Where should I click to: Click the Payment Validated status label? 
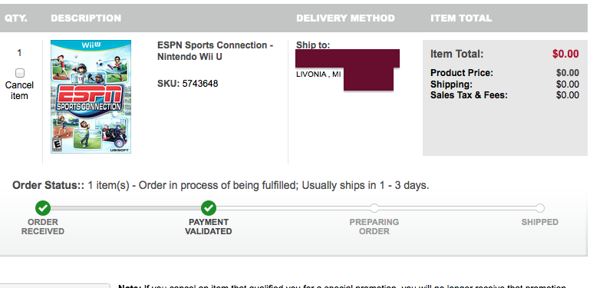coord(209,227)
